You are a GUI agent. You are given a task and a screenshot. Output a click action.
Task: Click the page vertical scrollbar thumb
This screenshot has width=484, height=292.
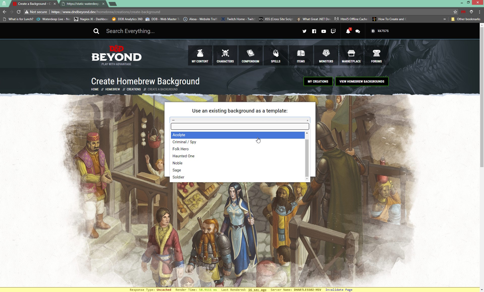482,97
